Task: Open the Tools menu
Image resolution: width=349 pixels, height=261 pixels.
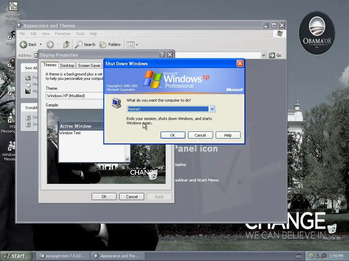Action: [x=80, y=34]
